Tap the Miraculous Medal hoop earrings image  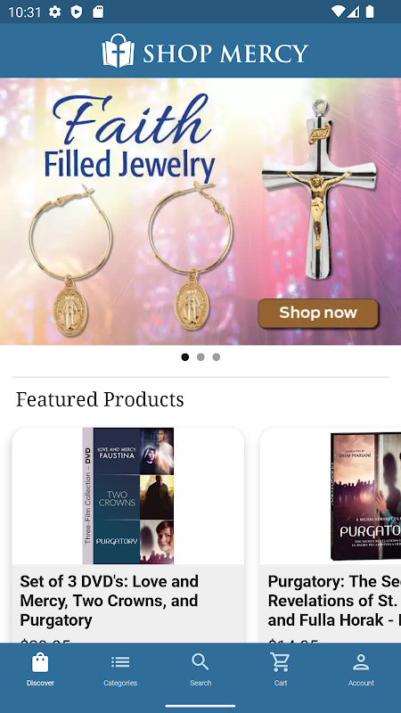[131, 260]
